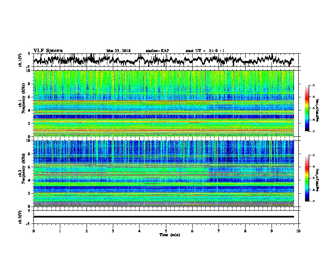Click the "station=KAP" header label
The width and height of the screenshot is (336, 259).
(157, 51)
